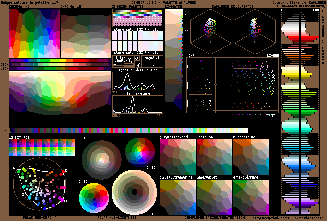Open the github.com/Quickmarble/censor link

click(289, 218)
